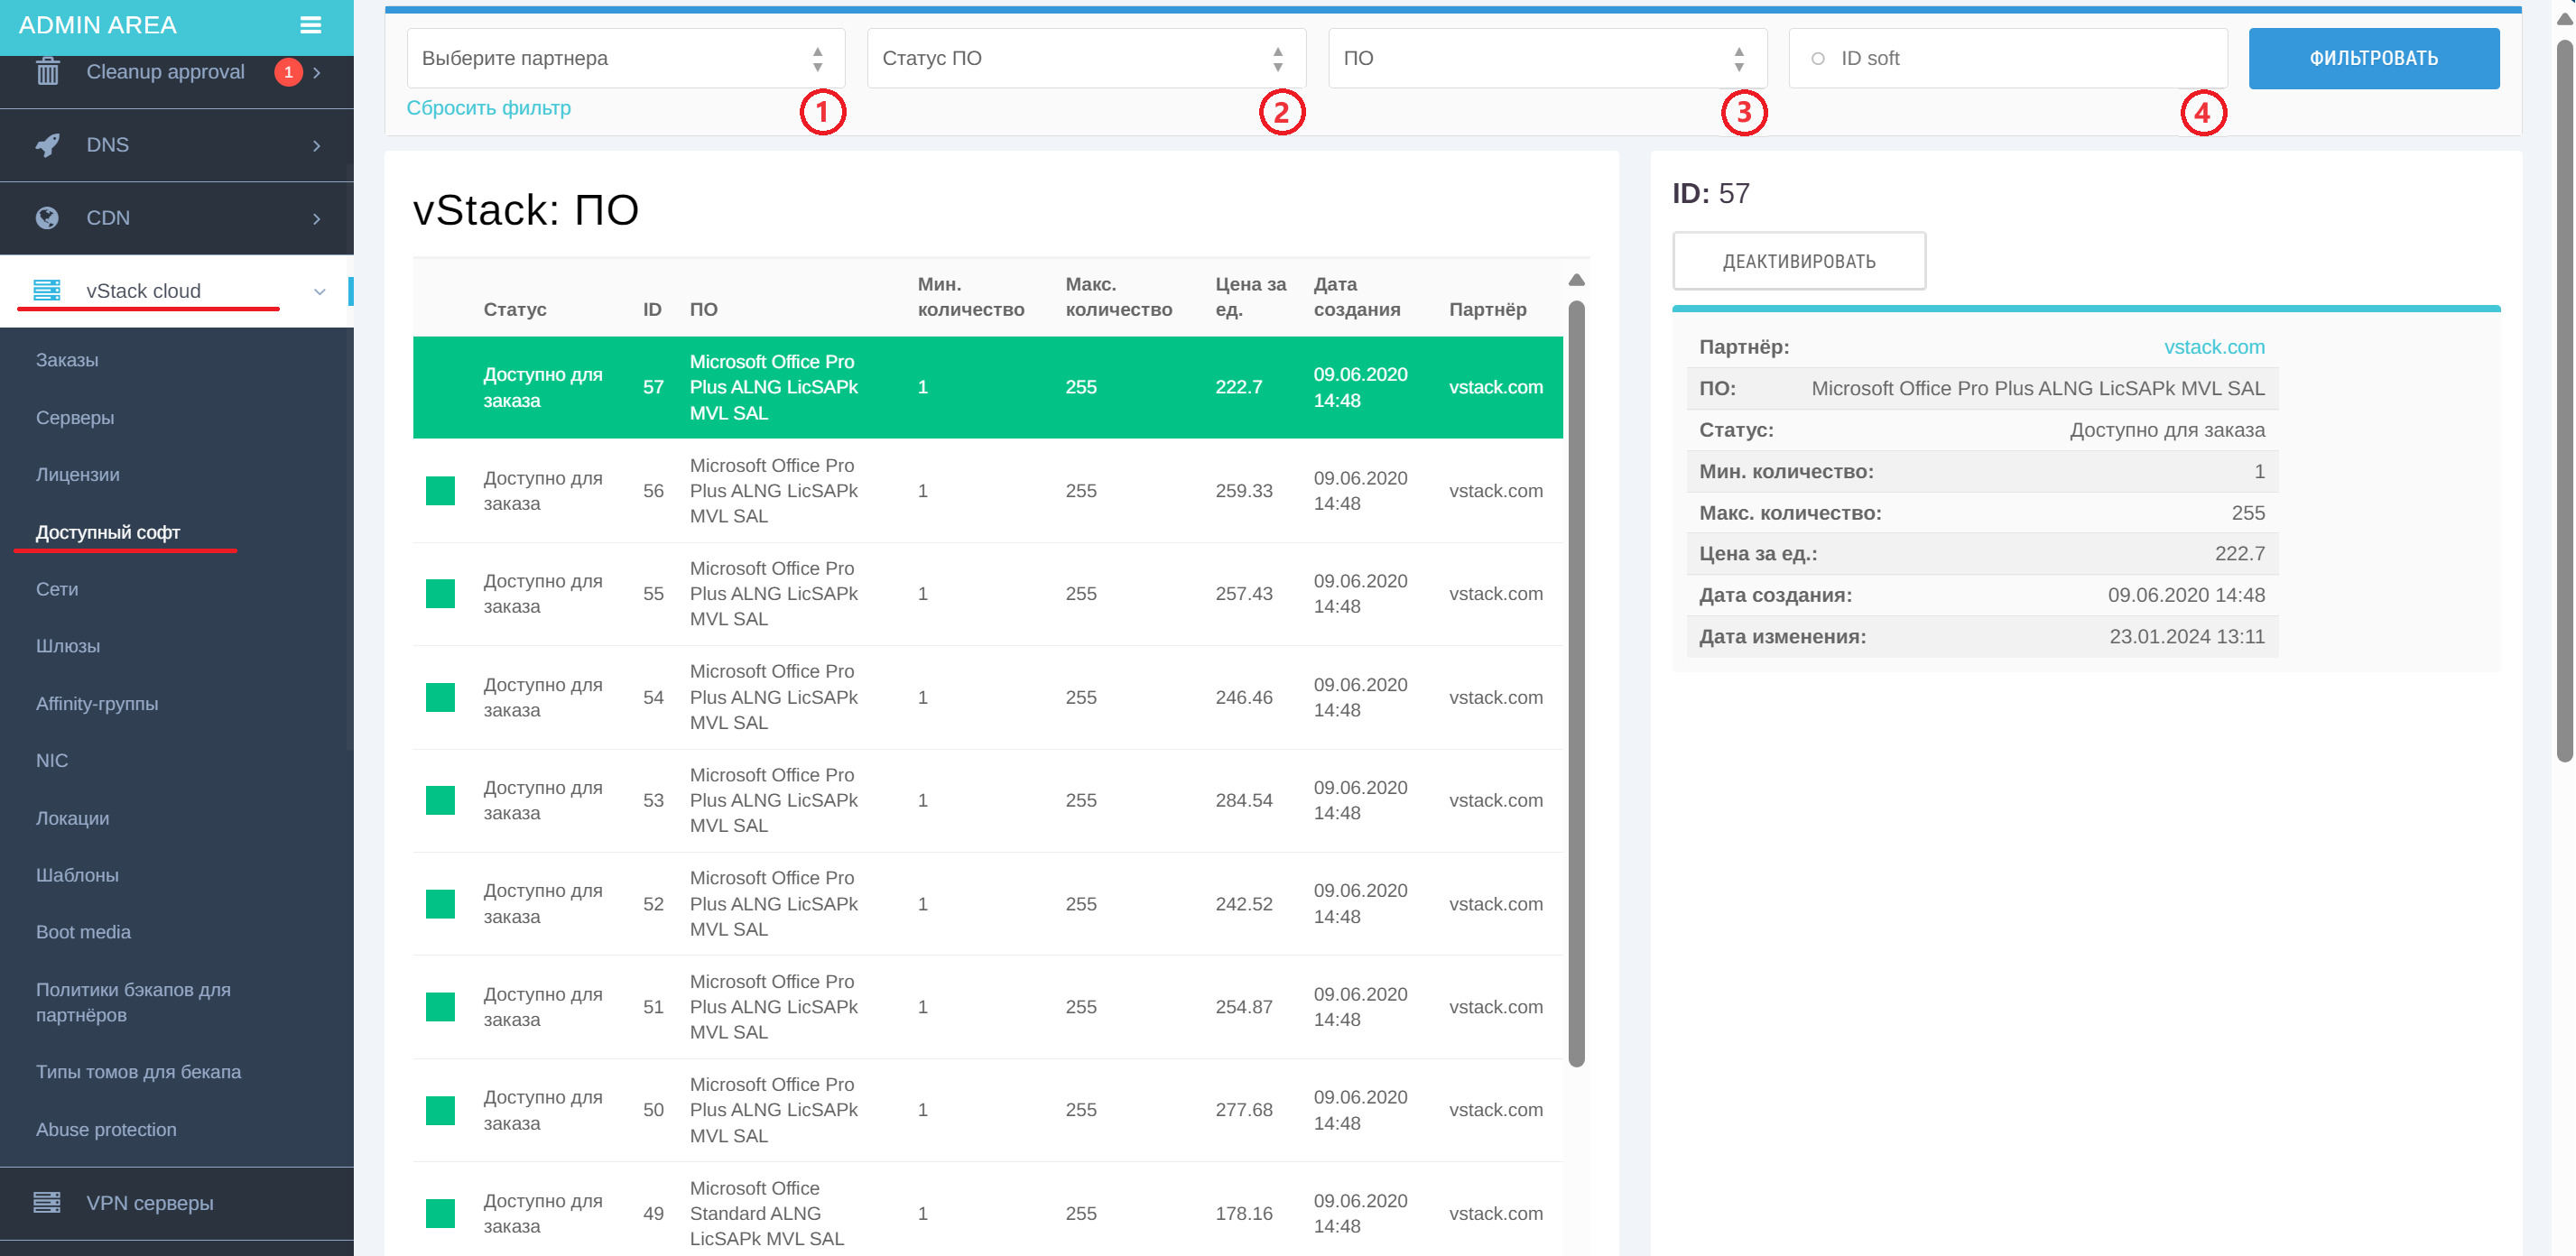The height and width of the screenshot is (1256, 2576).
Task: Open the Статус ПО dropdown
Action: pos(1085,58)
